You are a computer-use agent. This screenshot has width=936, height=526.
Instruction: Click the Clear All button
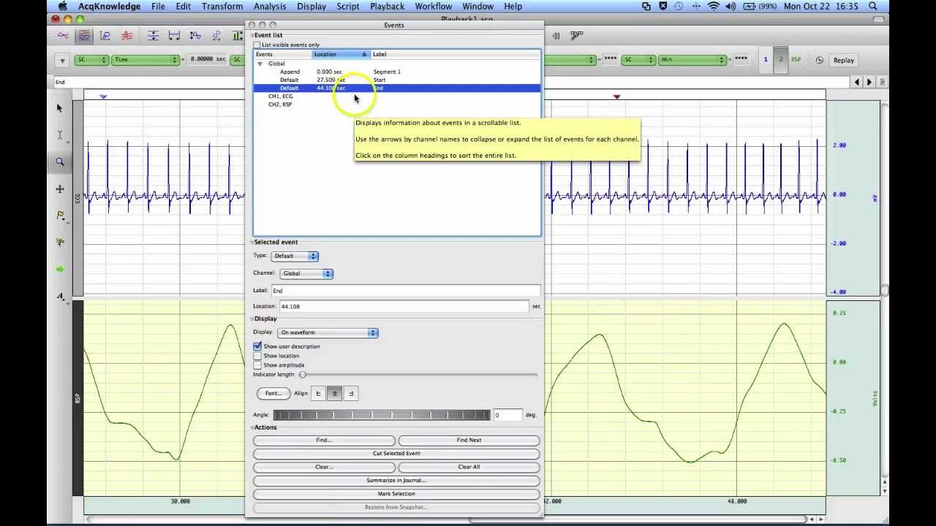pos(469,467)
